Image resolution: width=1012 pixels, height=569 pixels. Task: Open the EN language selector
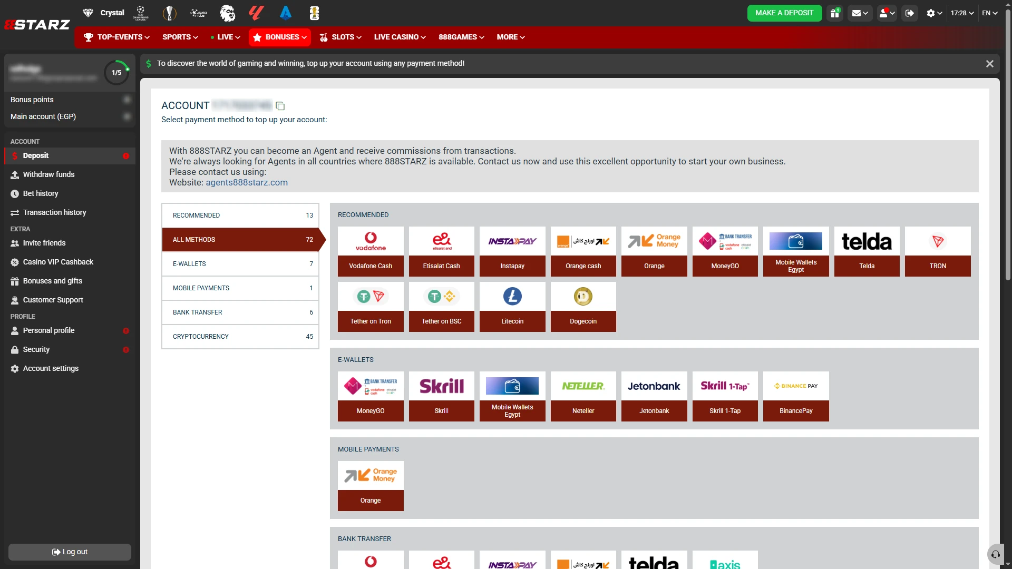click(x=990, y=13)
